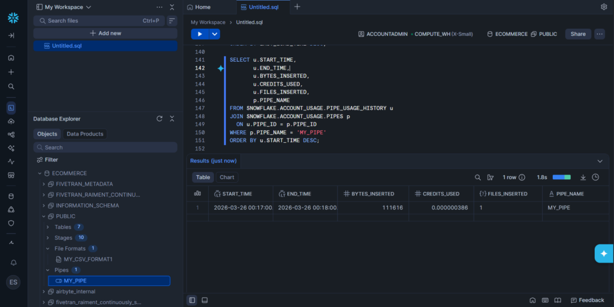Expand the Tables group
This screenshot has width=614, height=307.
coord(48,227)
